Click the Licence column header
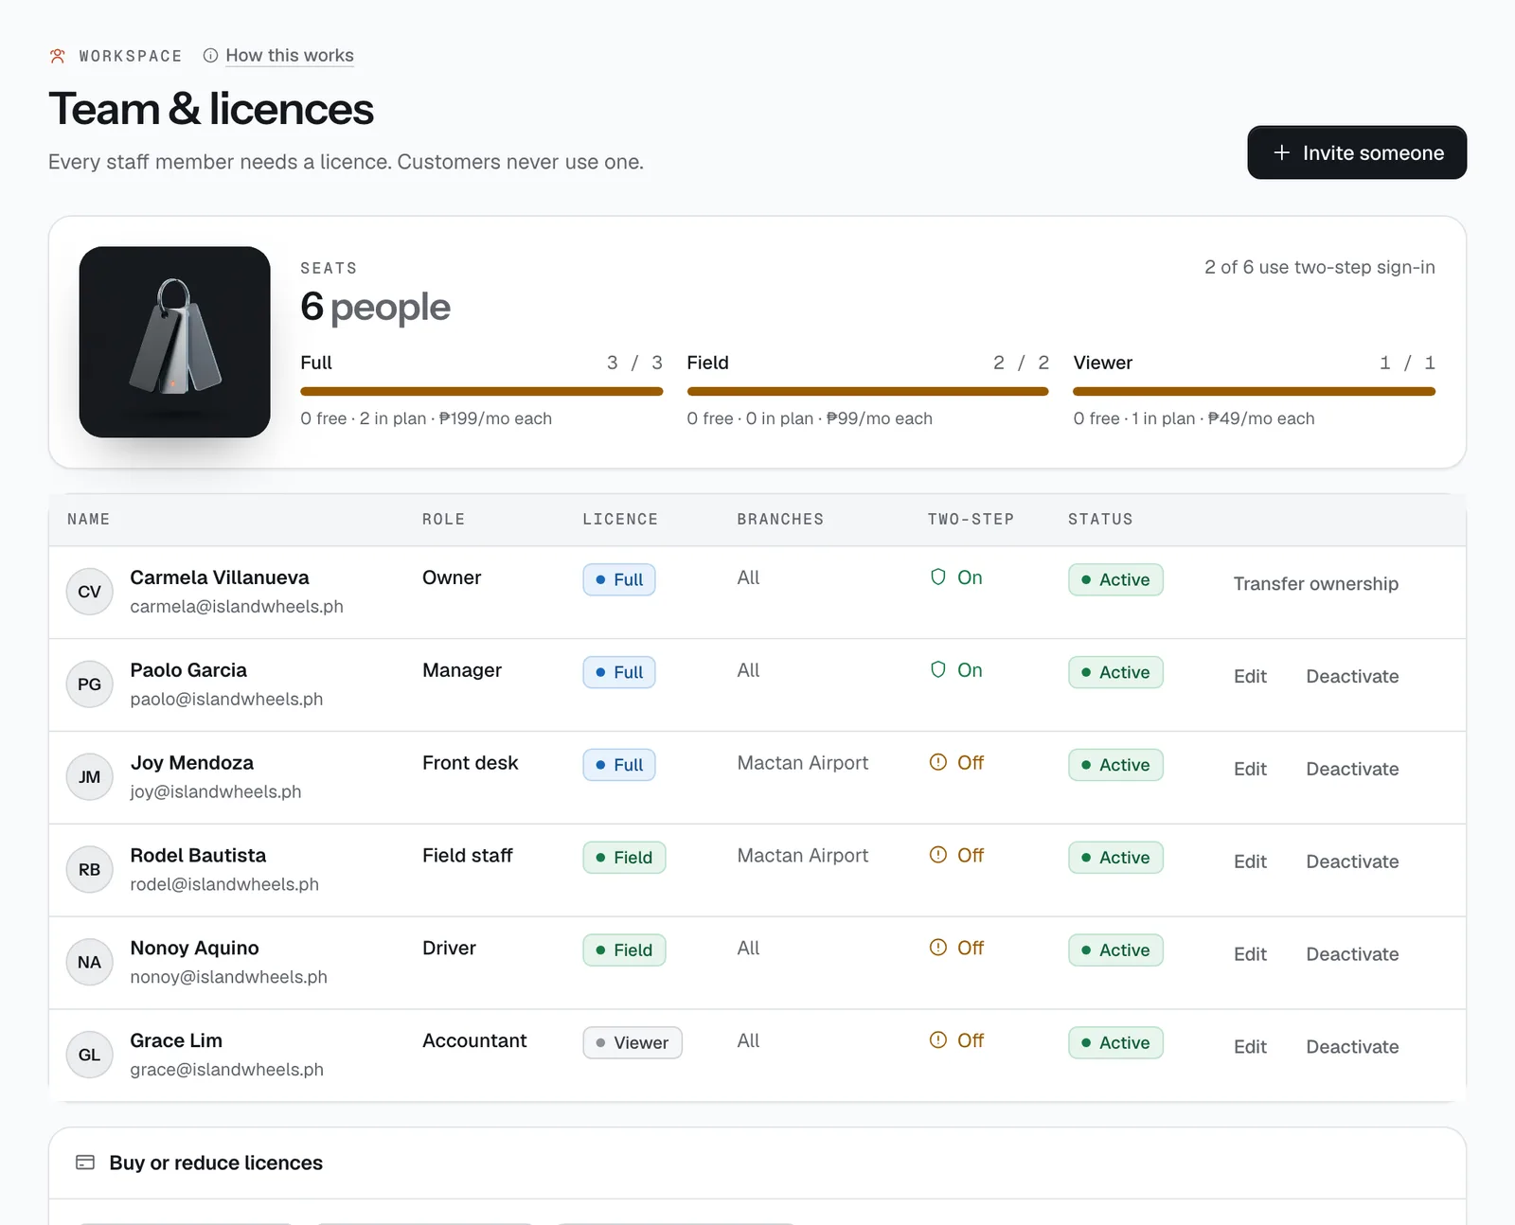 tap(620, 519)
